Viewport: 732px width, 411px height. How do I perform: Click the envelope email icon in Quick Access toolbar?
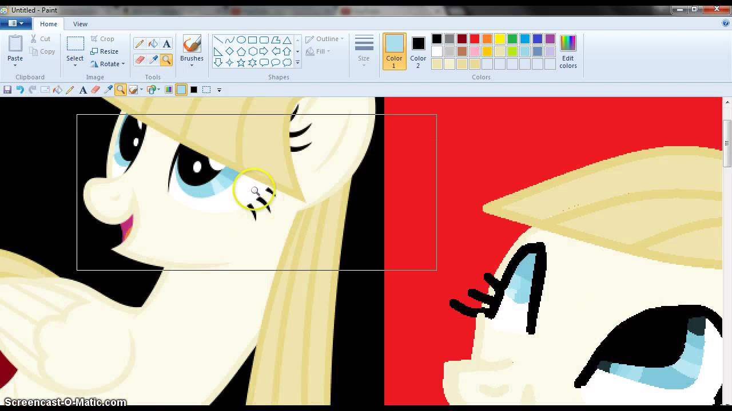[x=45, y=90]
